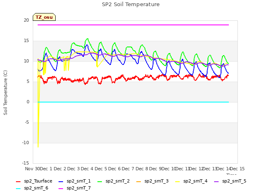Toggle sp2_smT_7 series in the legend
The width and height of the screenshot is (262, 196).
pyautogui.click(x=75, y=188)
